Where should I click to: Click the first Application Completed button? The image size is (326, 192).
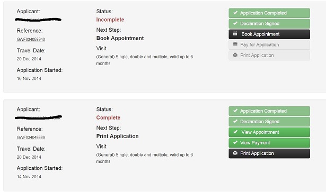coord(269,13)
